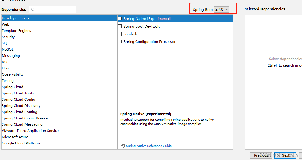Check Spring Configuration Processor checkbox
This screenshot has width=302, height=160.
click(120, 42)
